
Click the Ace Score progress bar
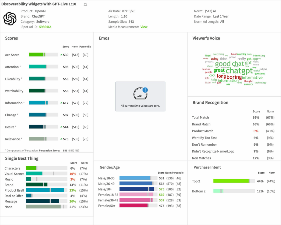click(43, 55)
